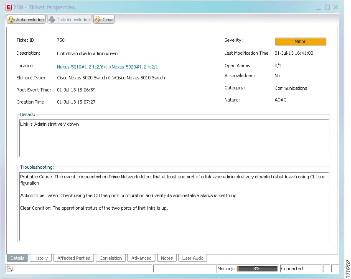The image size is (351, 279).
Task: Select Creation Time value 01-Jul-13 15:07:27
Action: point(76,102)
